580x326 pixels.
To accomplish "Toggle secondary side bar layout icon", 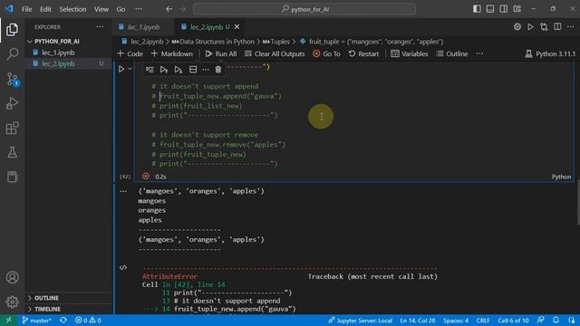I will (x=504, y=9).
